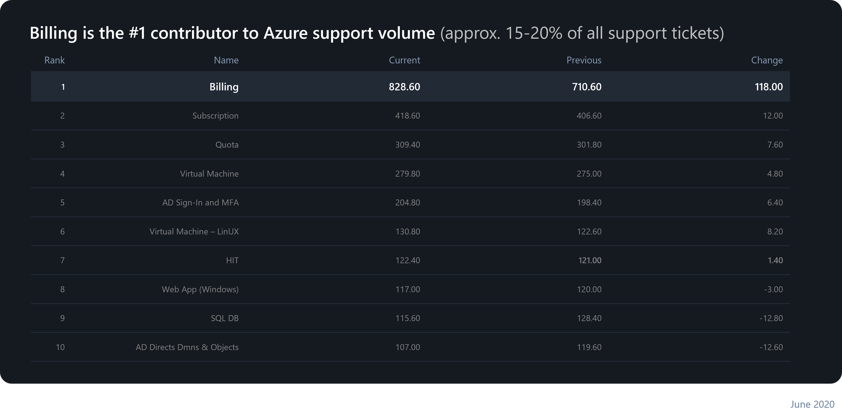Click the Subscription row name
The height and width of the screenshot is (416, 842).
point(215,116)
